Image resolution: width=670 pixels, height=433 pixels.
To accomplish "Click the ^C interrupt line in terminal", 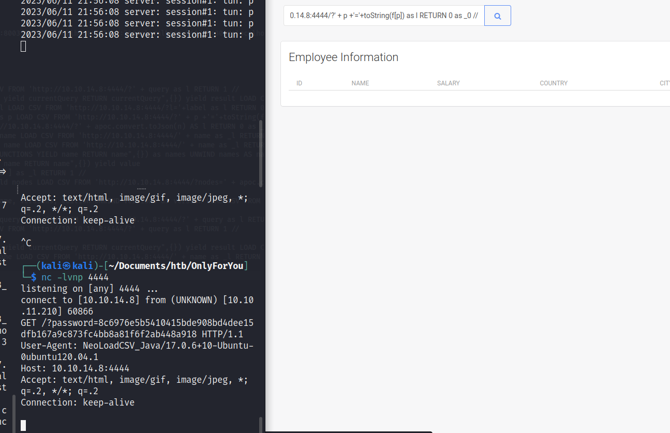I will coord(26,243).
